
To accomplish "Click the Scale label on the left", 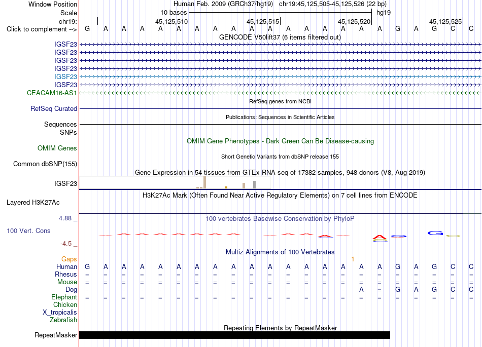I will point(68,13).
